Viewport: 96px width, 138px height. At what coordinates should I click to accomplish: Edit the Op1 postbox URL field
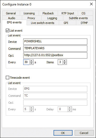click(55, 55)
